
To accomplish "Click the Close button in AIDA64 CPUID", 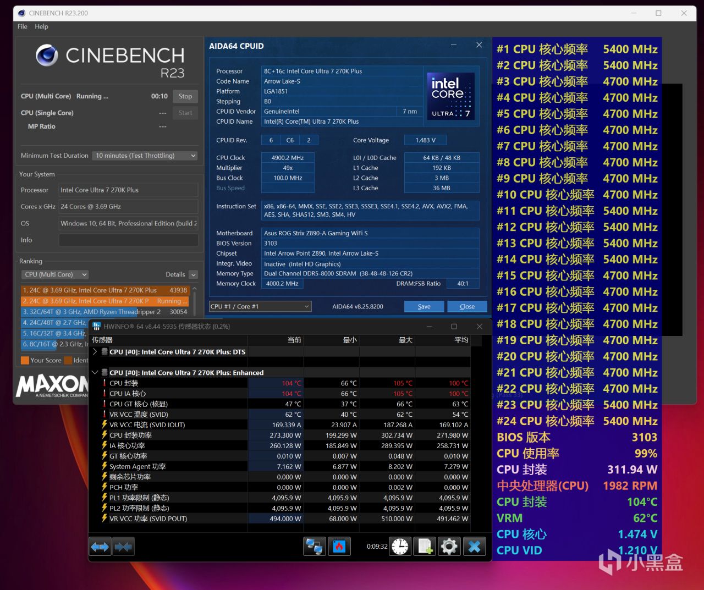I will tap(467, 306).
